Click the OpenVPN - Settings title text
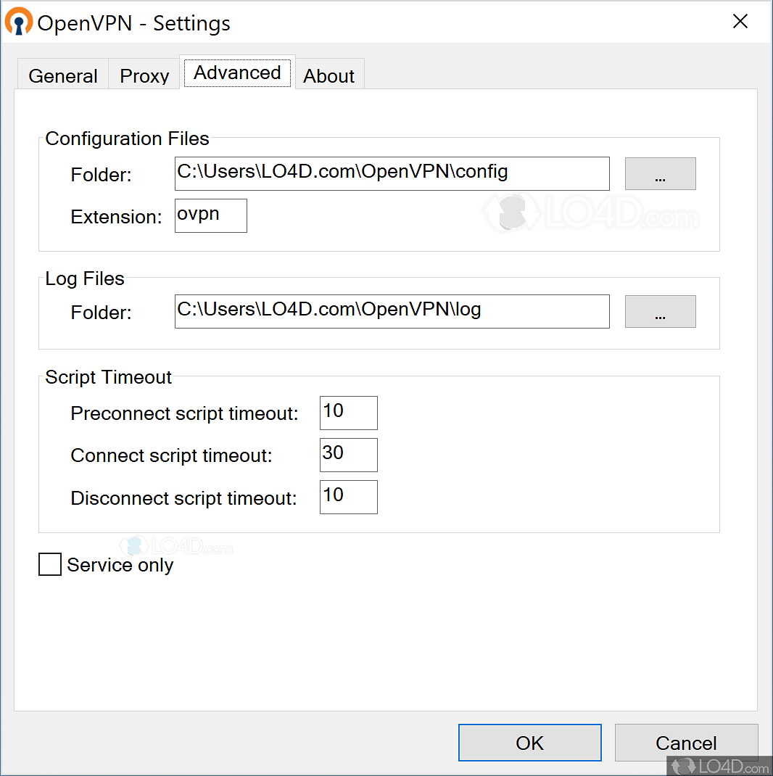Image resolution: width=773 pixels, height=776 pixels. coord(133,23)
